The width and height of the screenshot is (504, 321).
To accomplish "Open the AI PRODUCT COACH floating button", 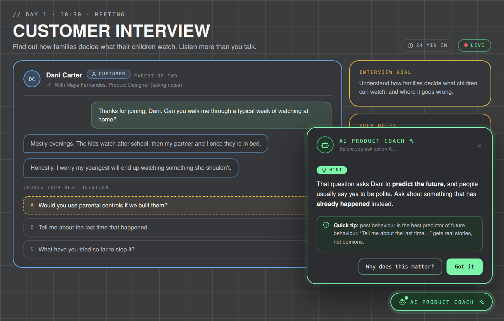I will pos(442,302).
